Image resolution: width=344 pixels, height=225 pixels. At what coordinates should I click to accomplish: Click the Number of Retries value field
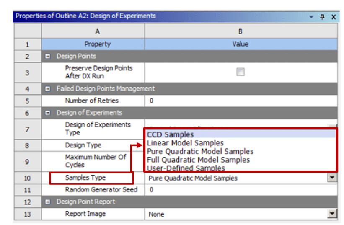pyautogui.click(x=241, y=101)
